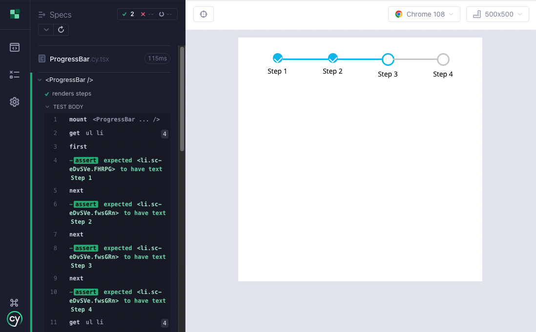This screenshot has width=536, height=332.
Task: Select the Step 1 checked circle
Action: coord(278,59)
